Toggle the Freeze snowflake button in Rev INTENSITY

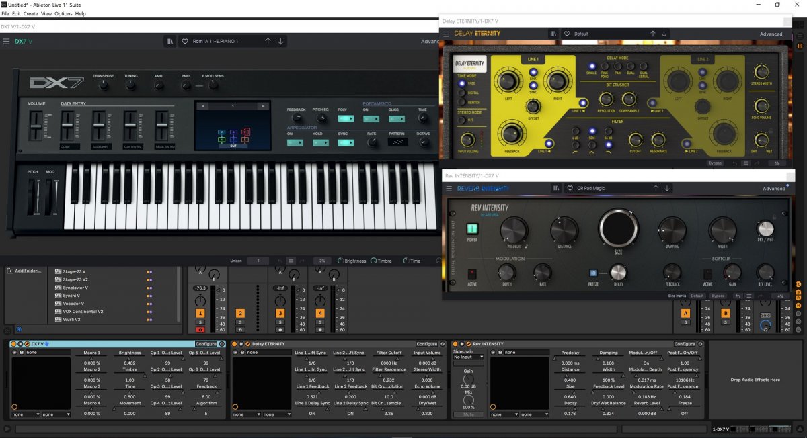pyautogui.click(x=594, y=273)
